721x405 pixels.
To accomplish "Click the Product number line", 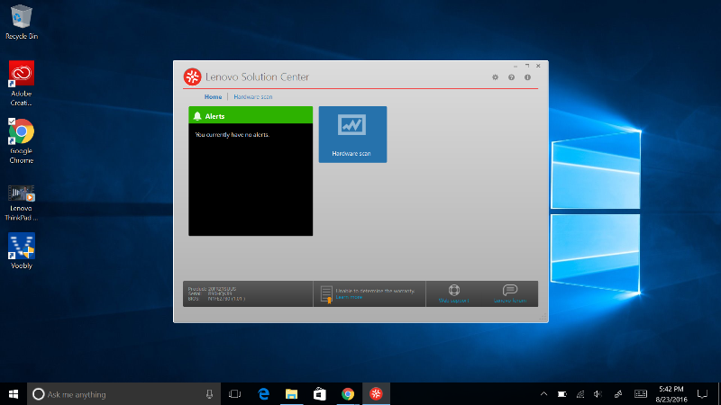I will tap(212, 288).
